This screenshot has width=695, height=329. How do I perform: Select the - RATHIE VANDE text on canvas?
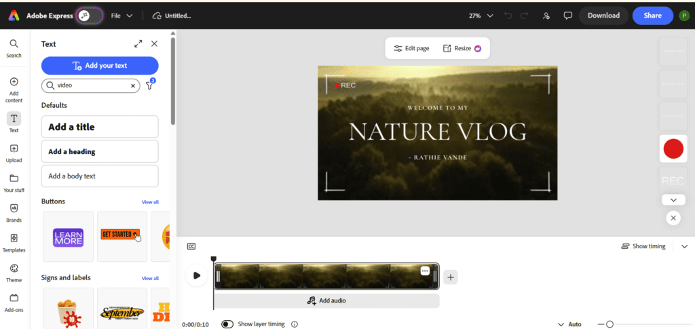tap(438, 157)
